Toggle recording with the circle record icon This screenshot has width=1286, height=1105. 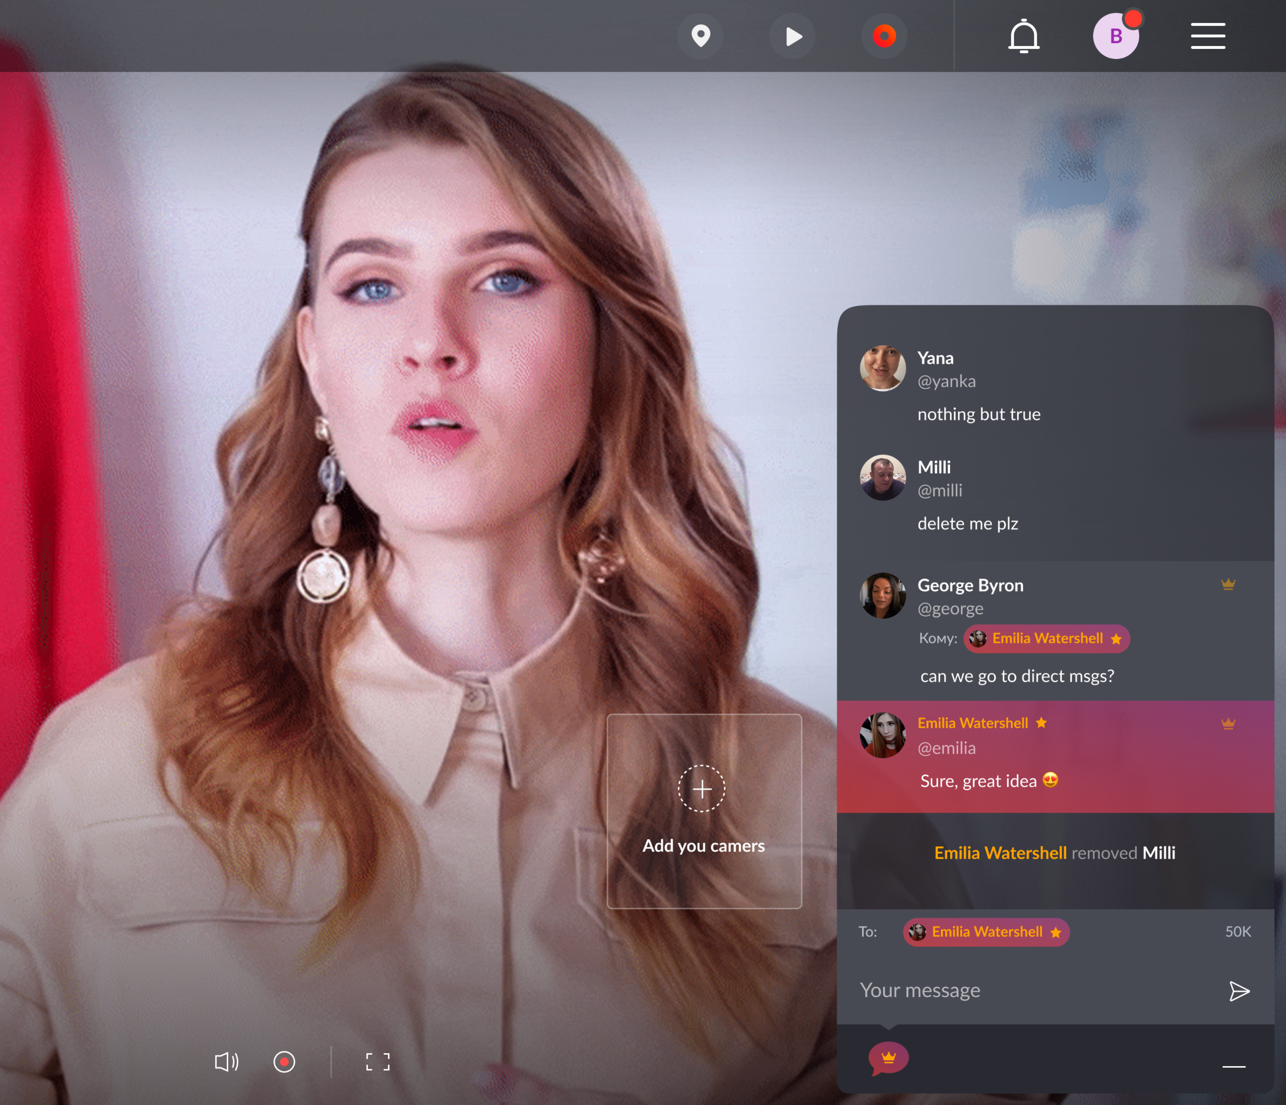[284, 1062]
